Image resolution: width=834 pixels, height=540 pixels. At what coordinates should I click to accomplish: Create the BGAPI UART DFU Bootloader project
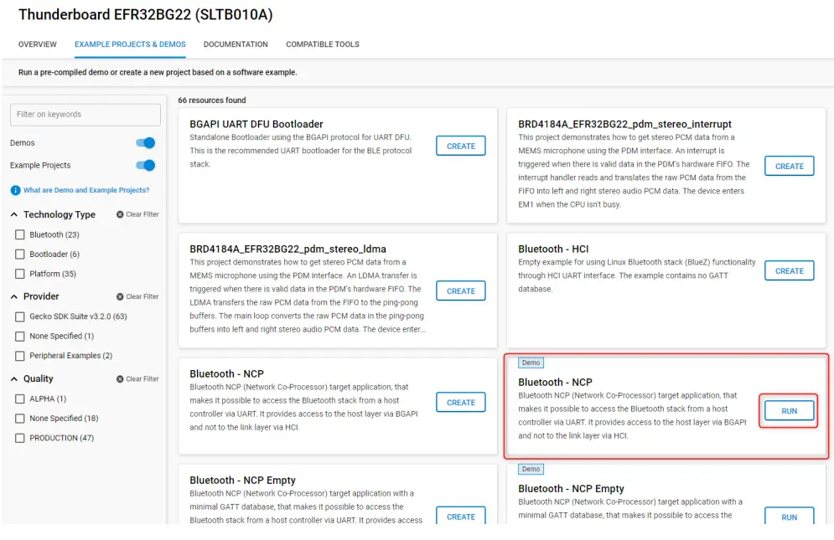tap(459, 145)
